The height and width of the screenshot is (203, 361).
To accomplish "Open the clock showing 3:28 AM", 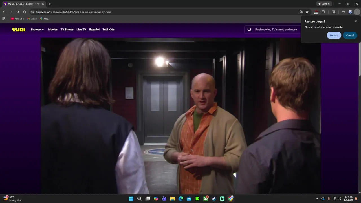I will (349, 198).
